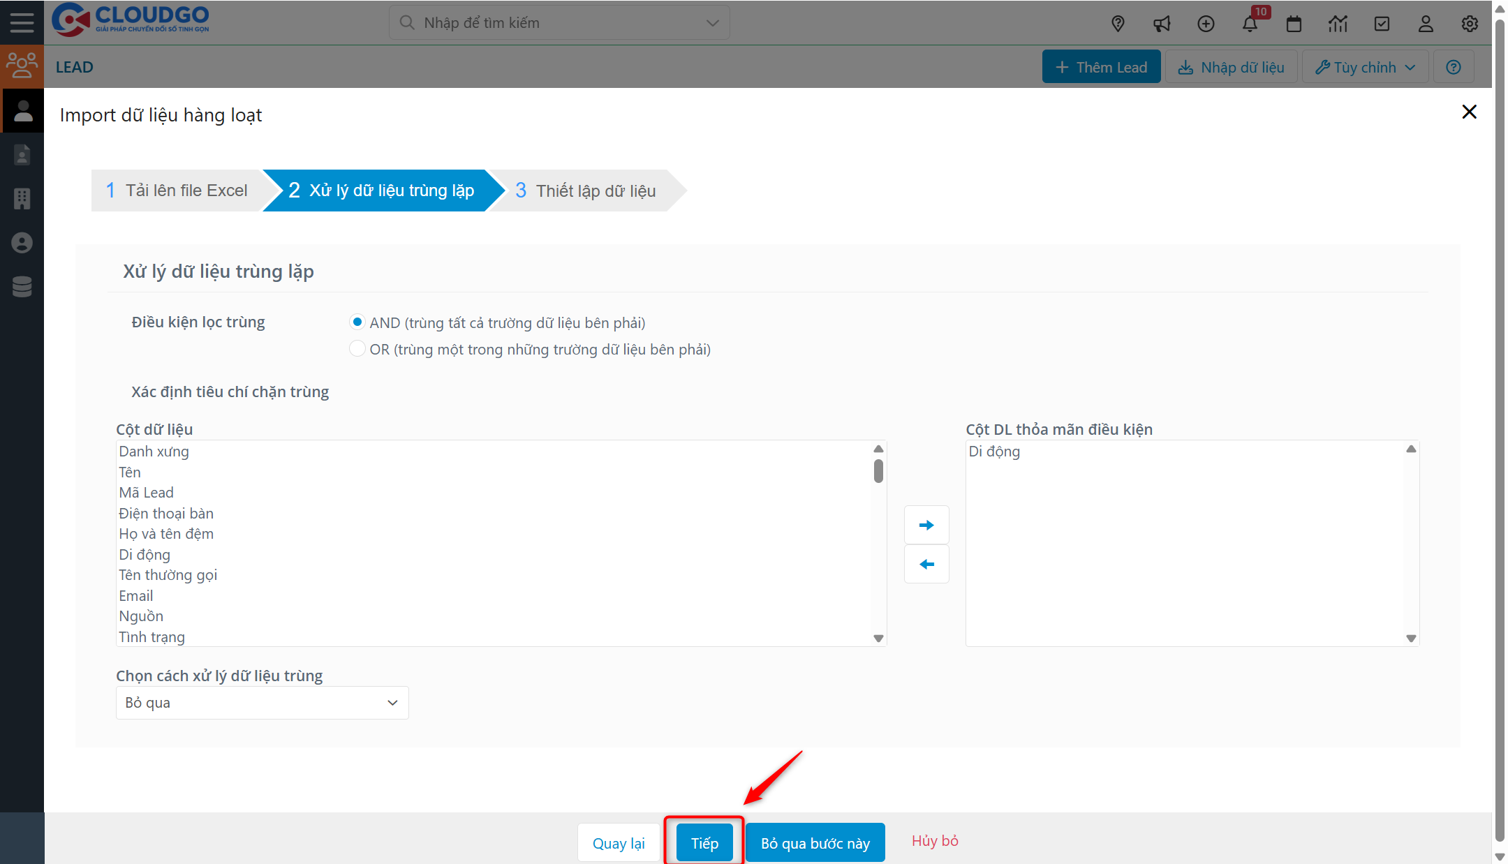This screenshot has width=1508, height=864.
Task: Click the right arrow to add selected column
Action: [x=926, y=525]
